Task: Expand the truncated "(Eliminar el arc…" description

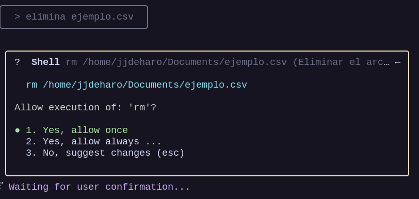Action: (341, 62)
